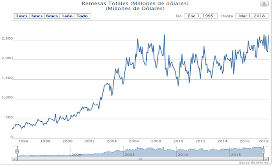Select the 1año zoom range

click(x=67, y=16)
